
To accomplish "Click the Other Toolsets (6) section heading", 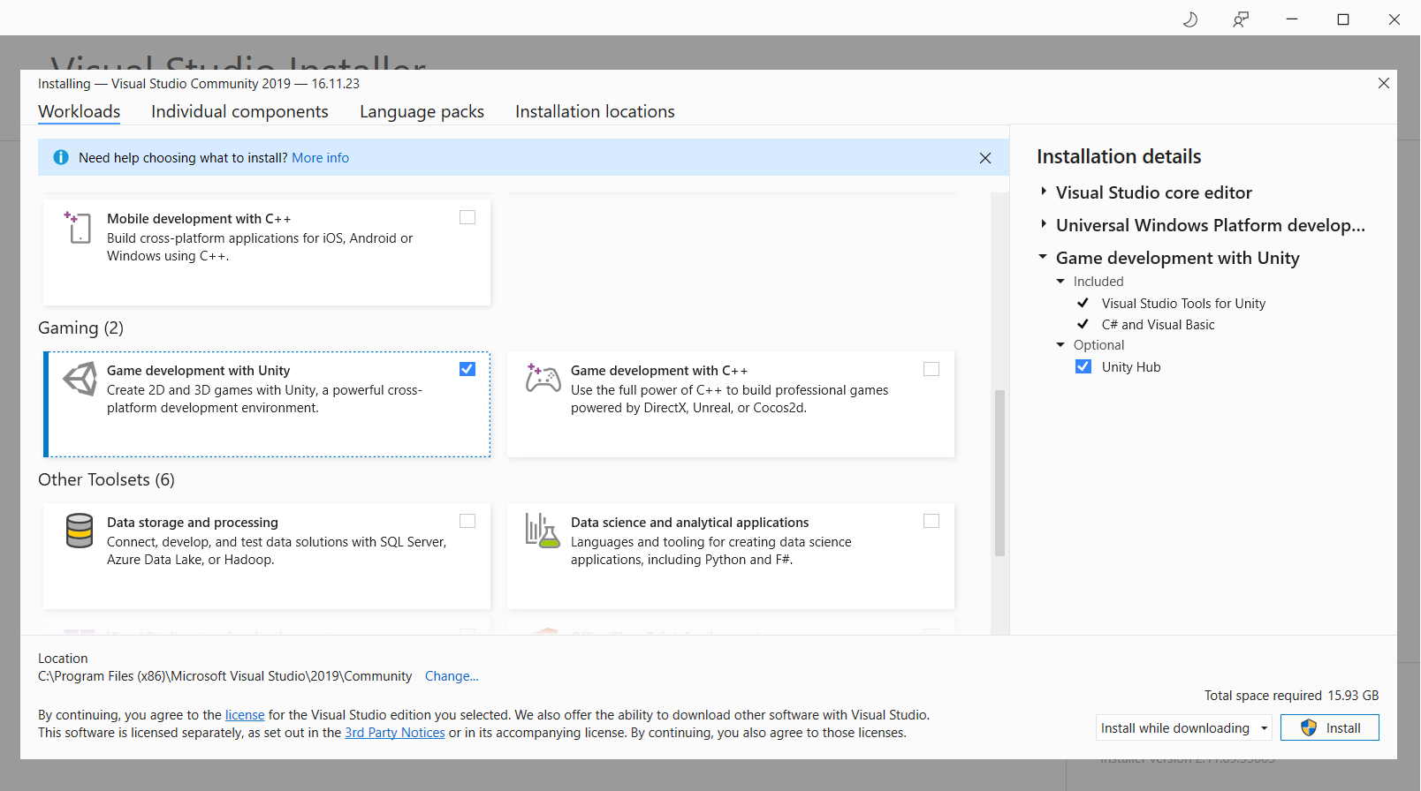I will pyautogui.click(x=106, y=479).
